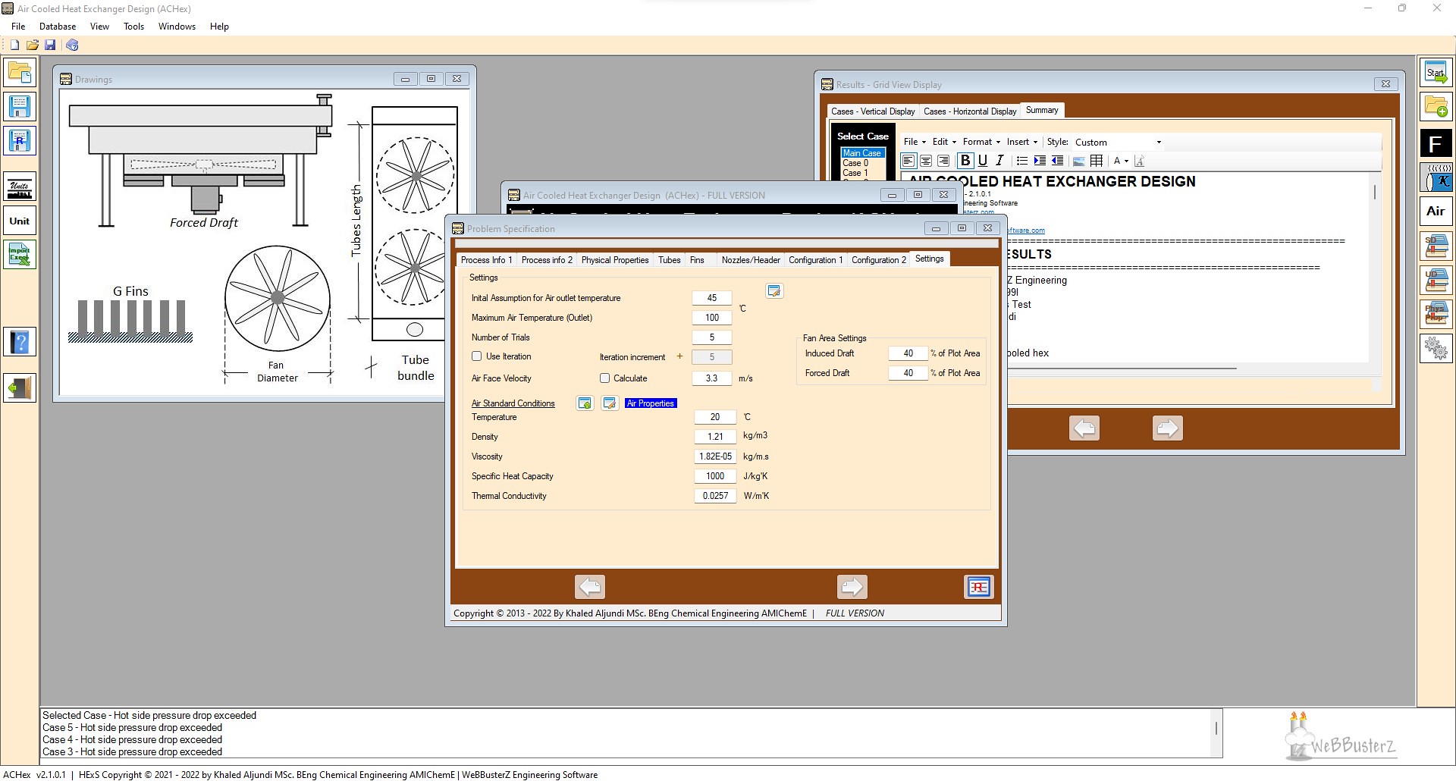
Task: Open the Database menu
Action: [x=58, y=27]
